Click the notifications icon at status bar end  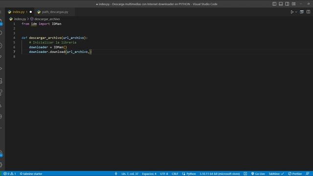click(x=308, y=174)
